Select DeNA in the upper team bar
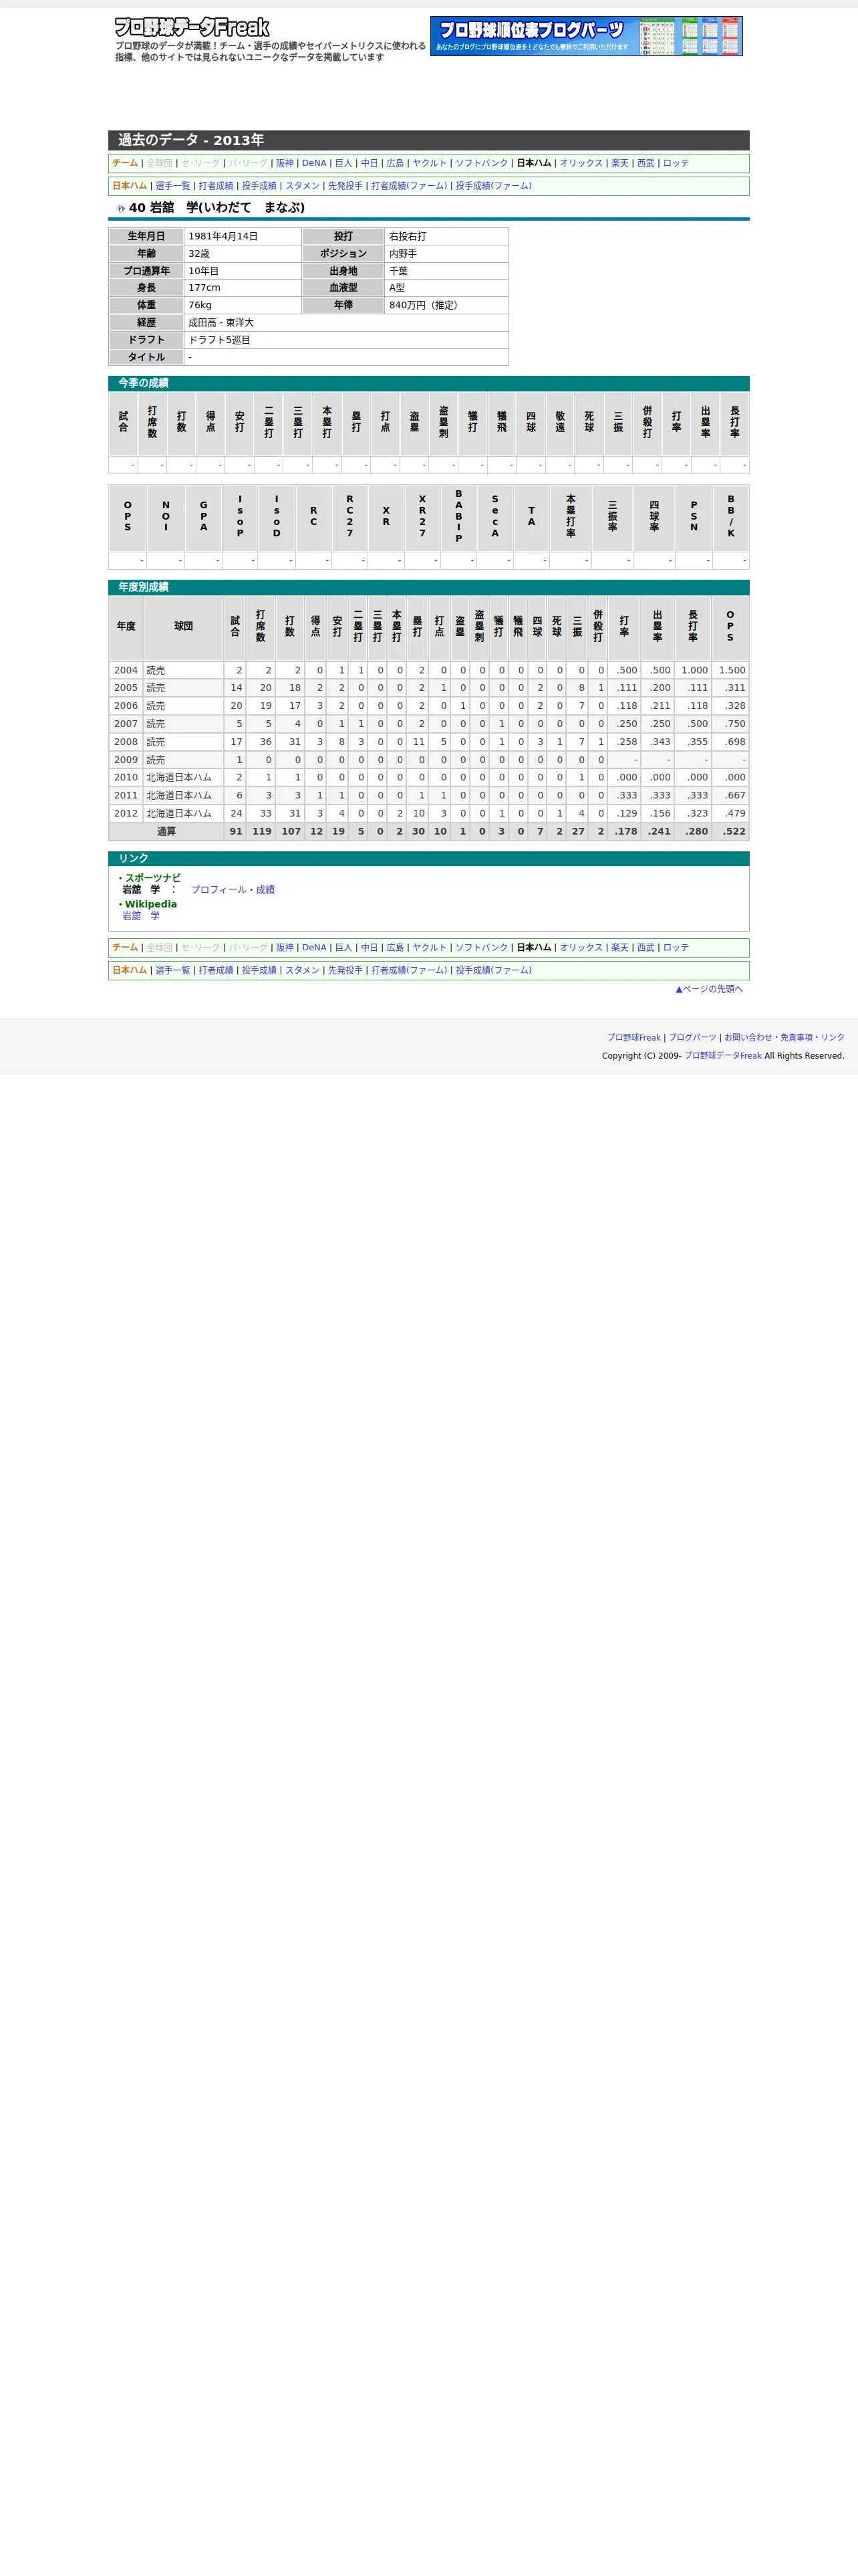Image resolution: width=858 pixels, height=2576 pixels. [315, 163]
